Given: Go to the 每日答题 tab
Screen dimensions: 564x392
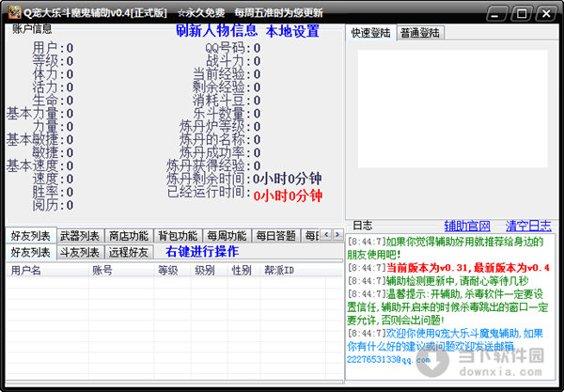Looking at the screenshot, I should pos(275,235).
